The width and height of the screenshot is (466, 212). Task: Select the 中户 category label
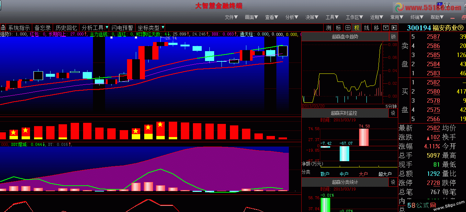(344, 174)
